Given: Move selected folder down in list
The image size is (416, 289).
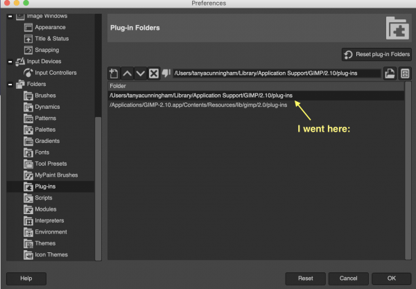Looking at the screenshot, I should point(140,73).
